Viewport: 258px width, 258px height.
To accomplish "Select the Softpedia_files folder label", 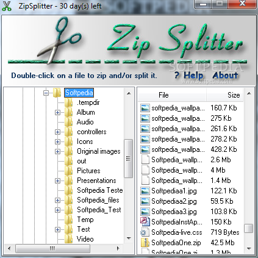I will coord(98,200).
